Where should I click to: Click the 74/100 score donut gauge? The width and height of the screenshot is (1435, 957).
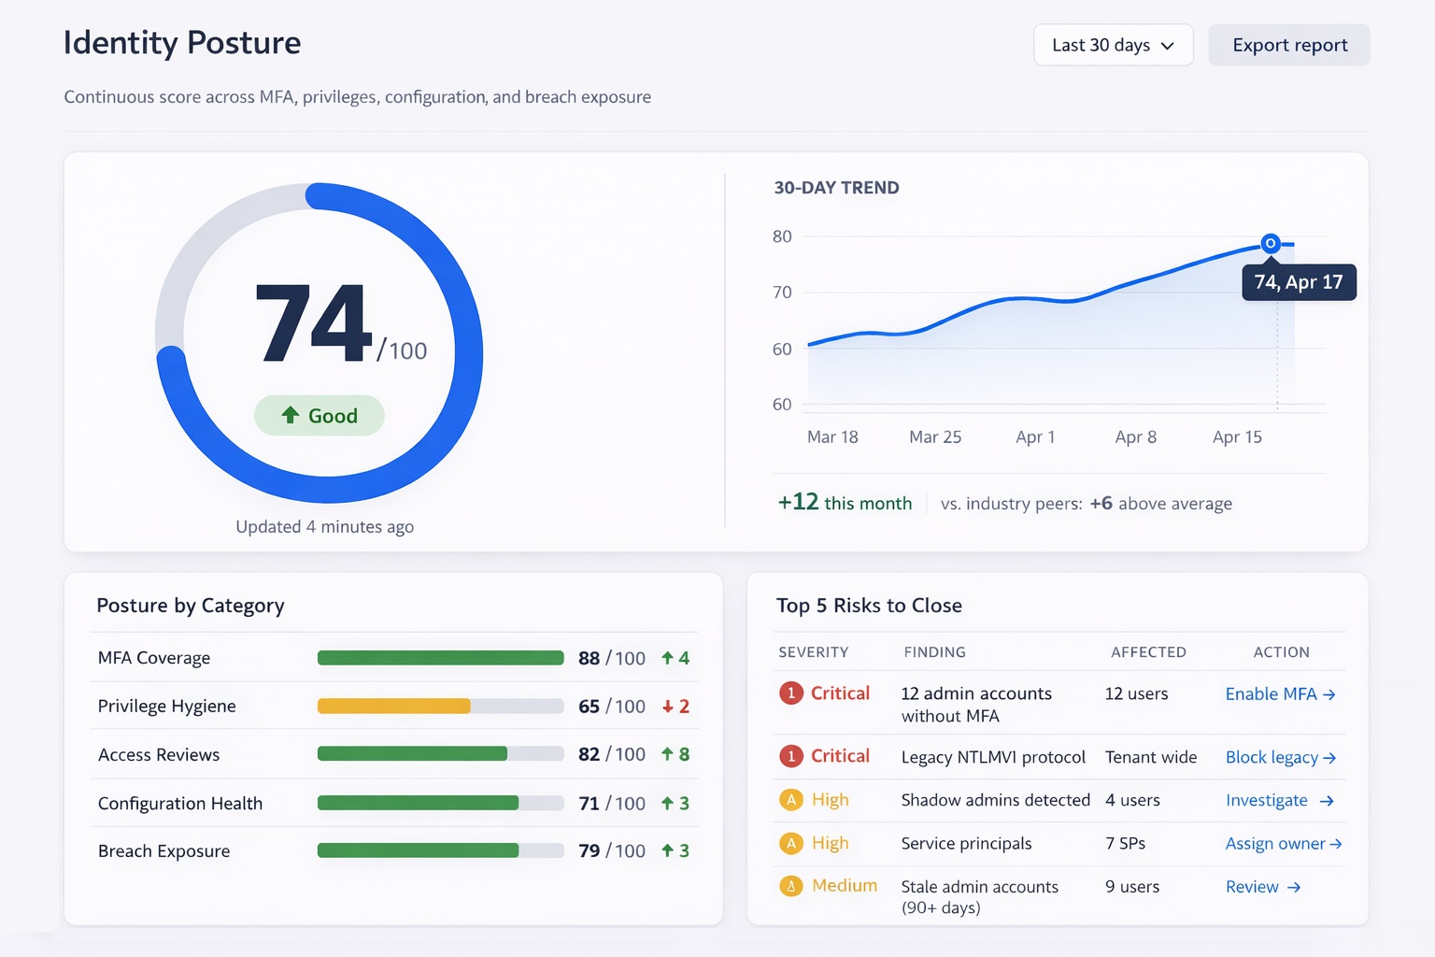click(x=320, y=342)
